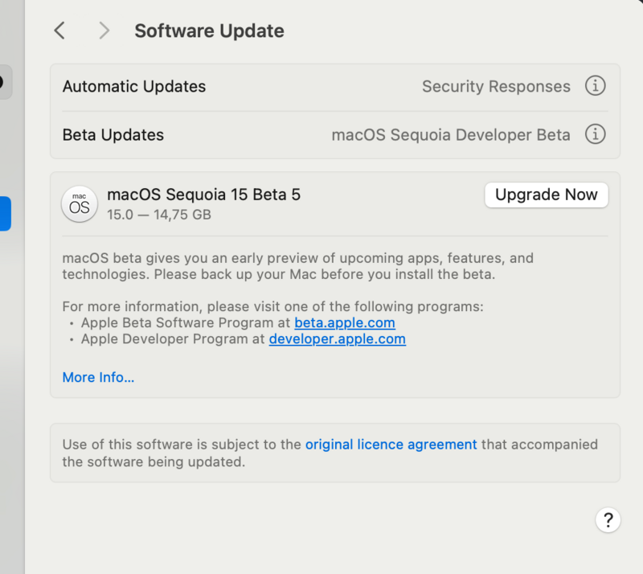
Task: Click macOS Sequoia Developer Beta value
Action: tap(451, 135)
